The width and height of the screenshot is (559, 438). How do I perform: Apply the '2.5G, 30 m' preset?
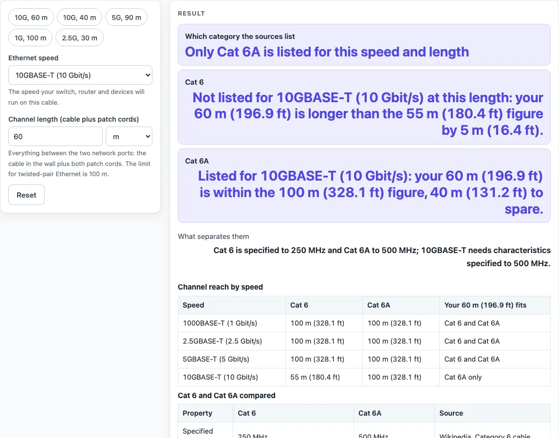click(79, 38)
